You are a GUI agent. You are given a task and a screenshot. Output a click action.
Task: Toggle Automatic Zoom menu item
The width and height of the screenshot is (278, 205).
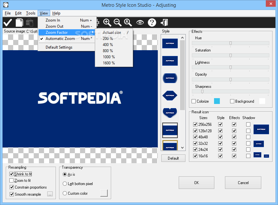(67, 39)
